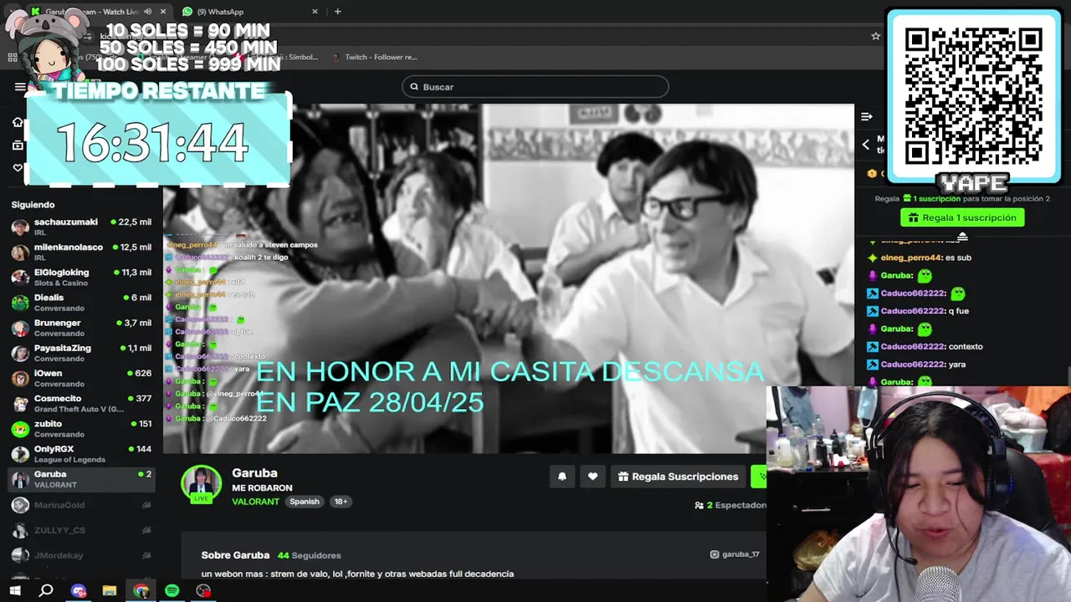This screenshot has height=602, width=1071.
Task: Open browser apps grid in bookmarks bar
Action: 12,58
